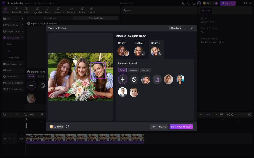Click the refresh credits icon
The height and width of the screenshot is (158, 254).
tap(67, 127)
